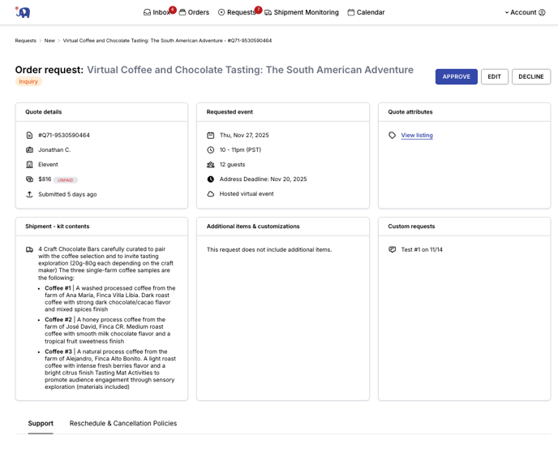Click the chat icon in Custom requests
Screen dimensions: 558x449
pos(393,250)
